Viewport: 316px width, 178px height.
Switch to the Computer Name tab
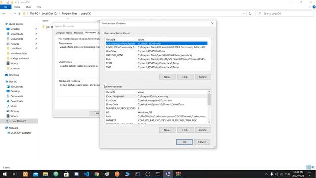(x=64, y=33)
